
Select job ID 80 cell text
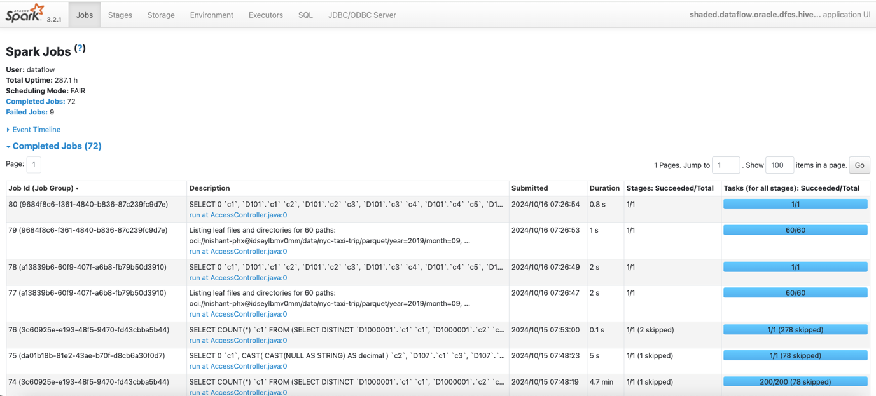pos(88,204)
